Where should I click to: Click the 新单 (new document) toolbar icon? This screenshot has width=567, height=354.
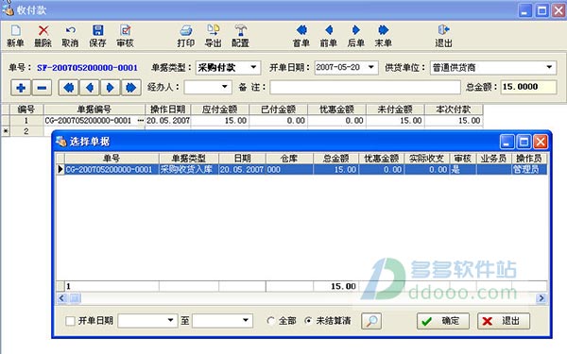click(15, 36)
